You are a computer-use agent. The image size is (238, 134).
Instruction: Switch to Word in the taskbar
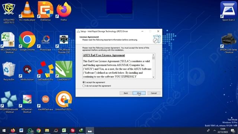(x=21, y=131)
